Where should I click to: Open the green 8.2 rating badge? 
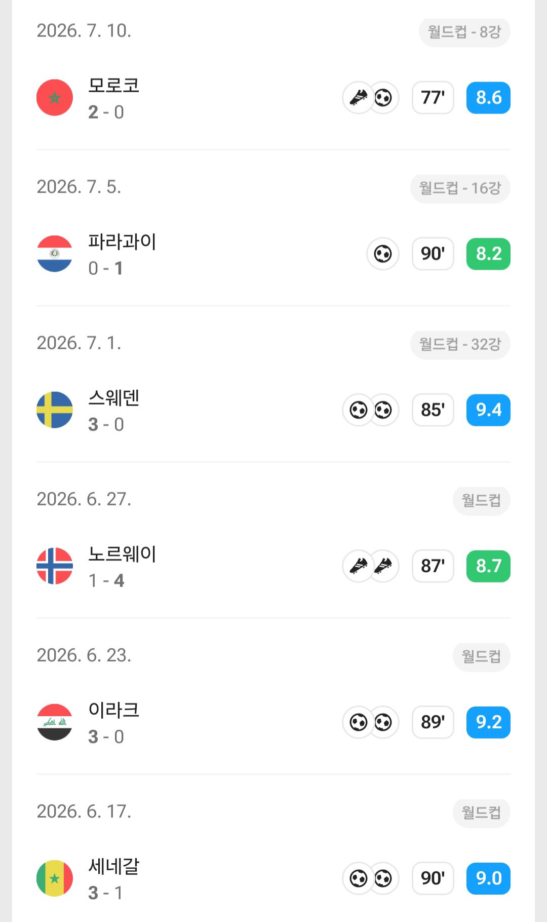488,253
